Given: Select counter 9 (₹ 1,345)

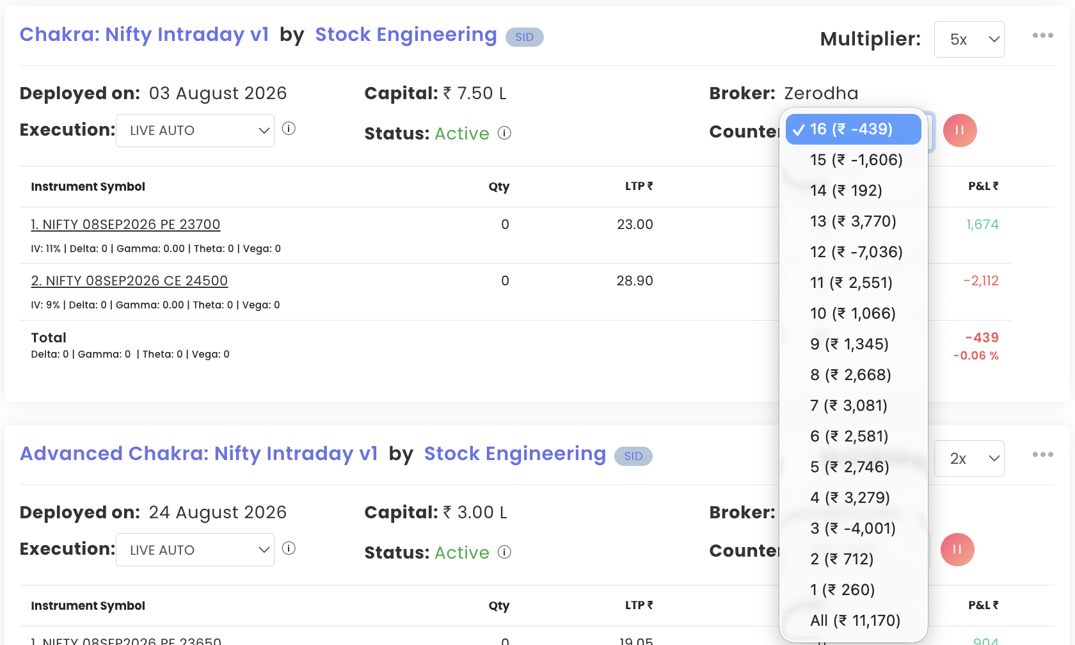Looking at the screenshot, I should click(x=853, y=344).
